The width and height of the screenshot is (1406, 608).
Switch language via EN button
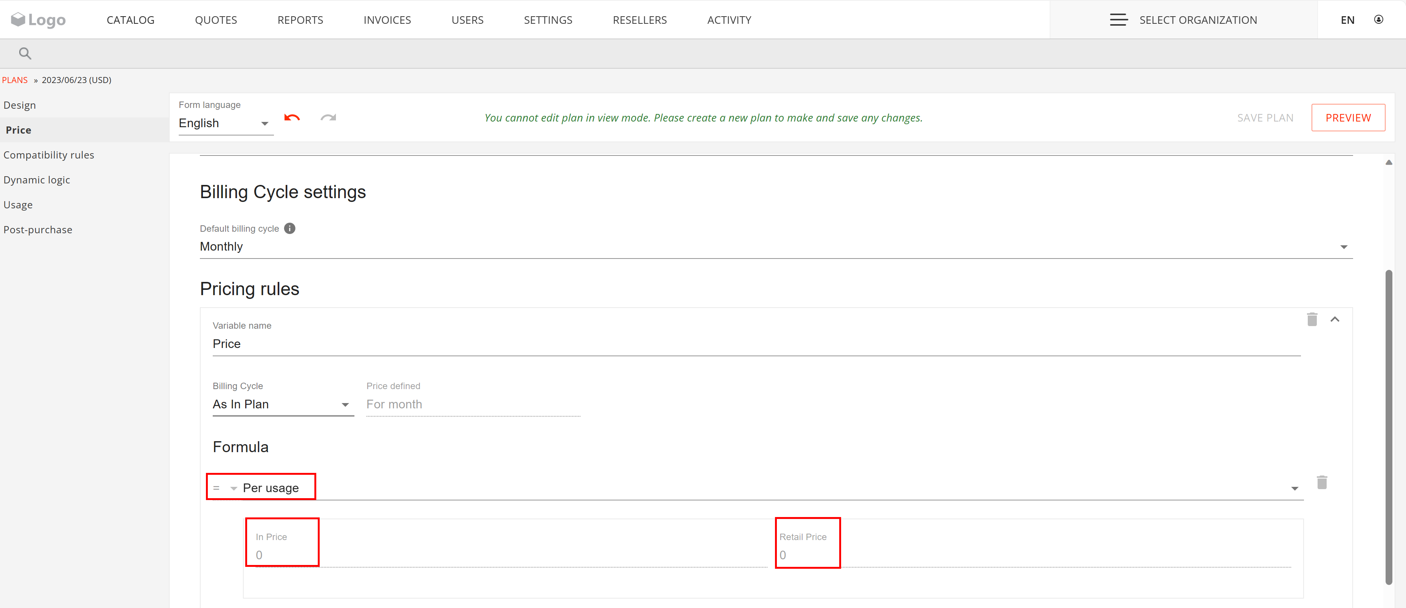(1347, 20)
